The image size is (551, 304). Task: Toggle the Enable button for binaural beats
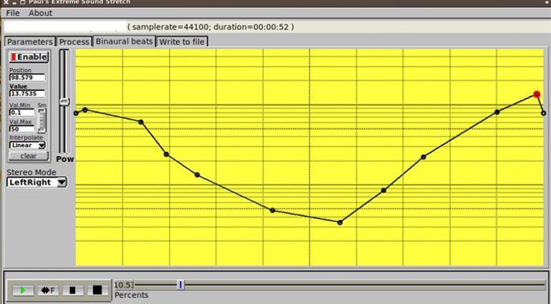pos(28,57)
